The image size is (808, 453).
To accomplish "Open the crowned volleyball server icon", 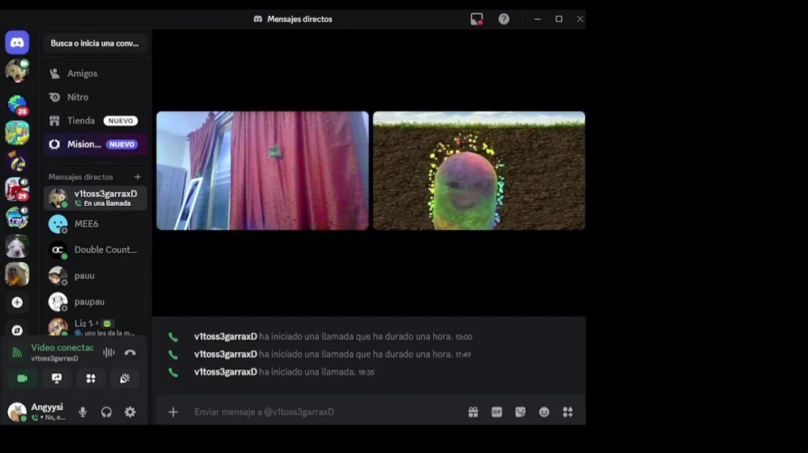I will (x=17, y=162).
